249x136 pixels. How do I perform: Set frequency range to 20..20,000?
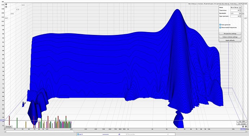pos(242,124)
